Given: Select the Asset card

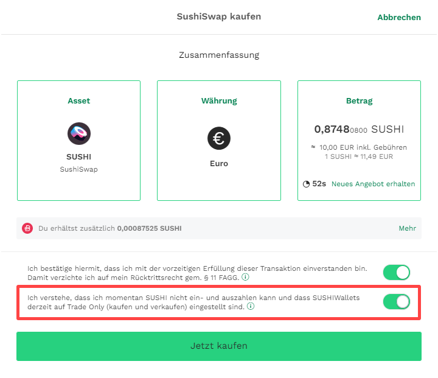Looking at the screenshot, I should (x=78, y=141).
